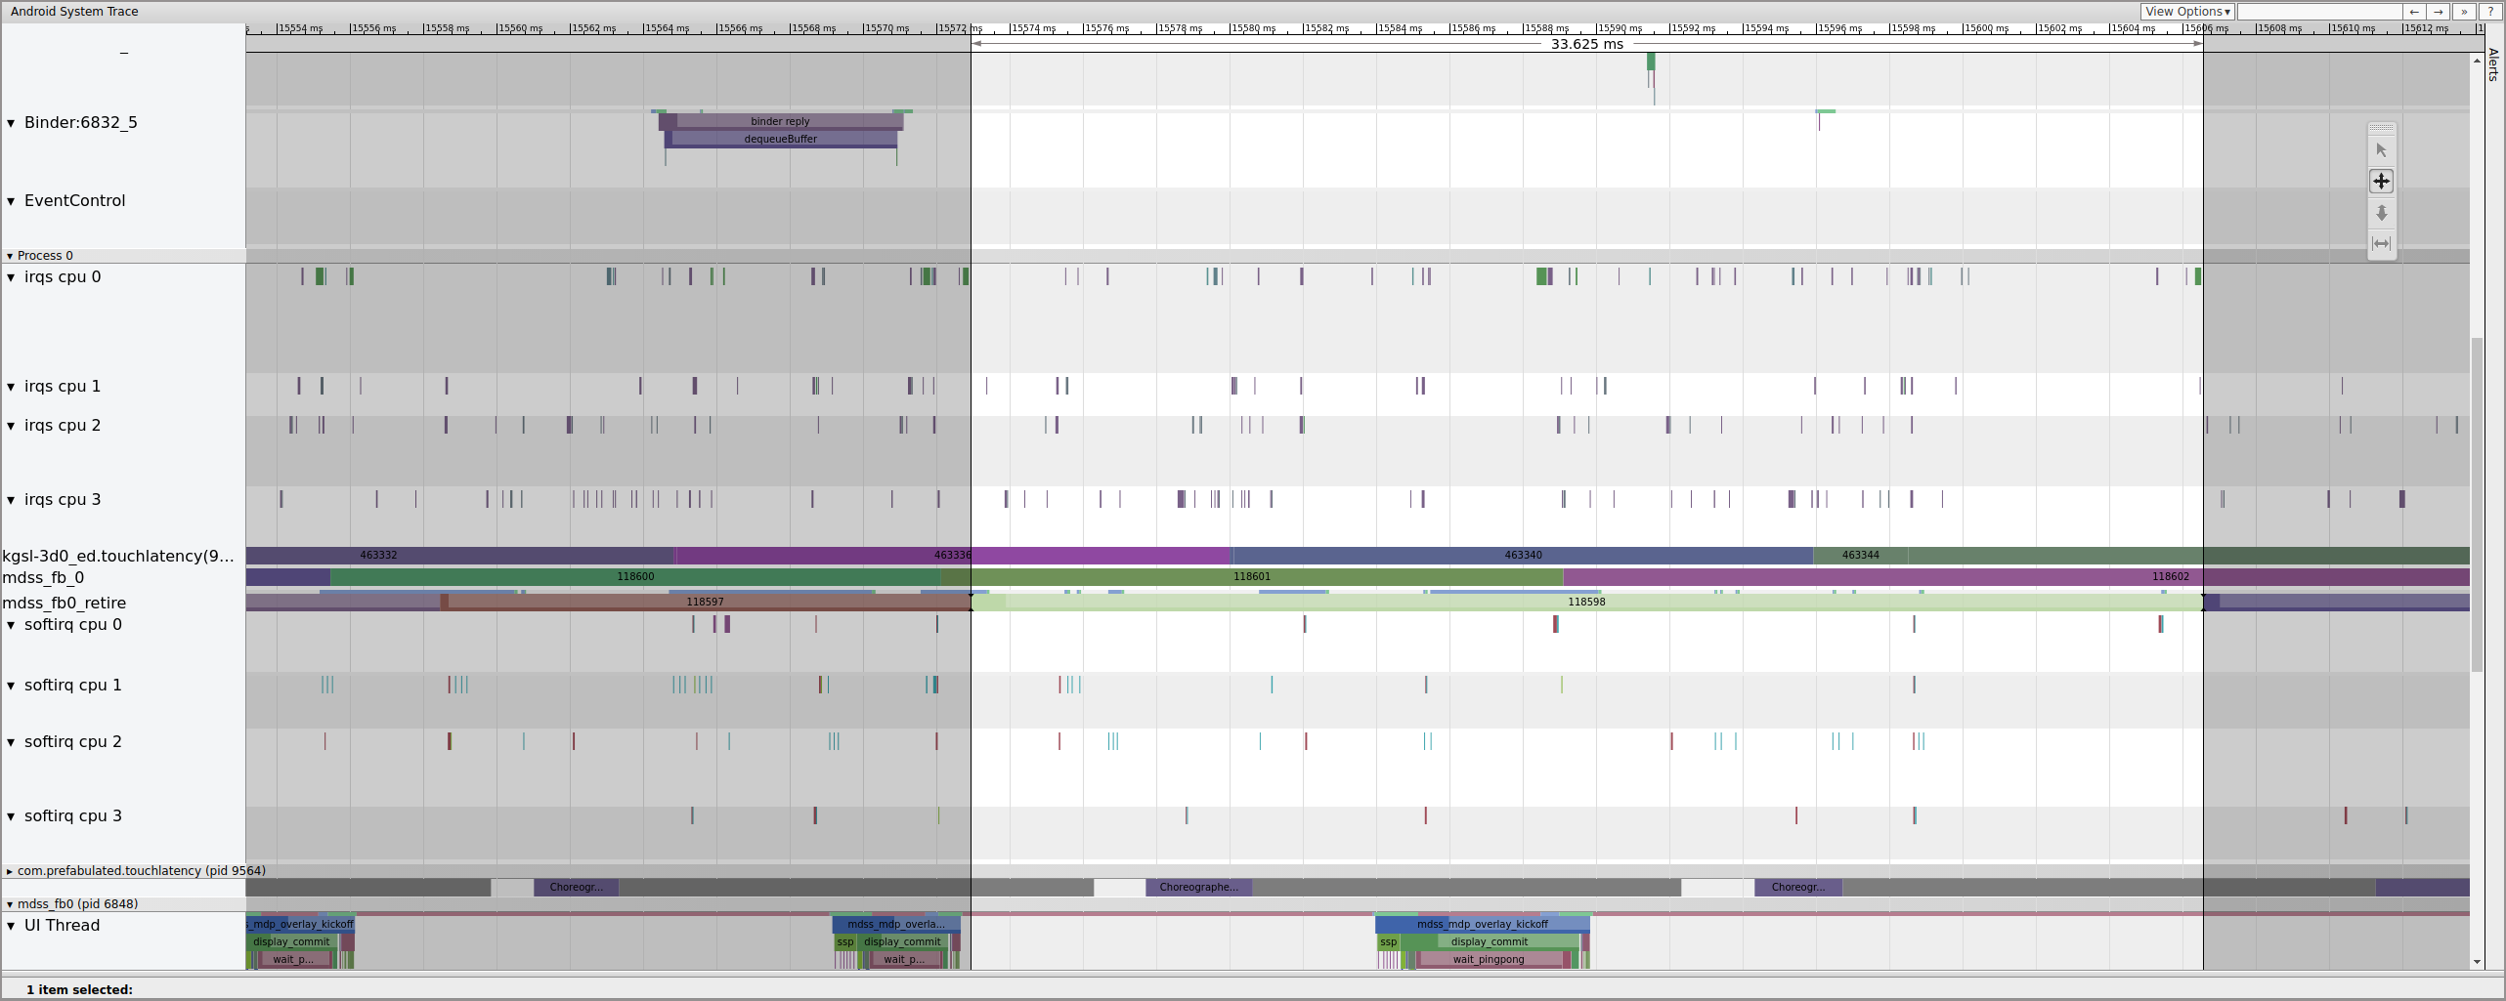
Task: Open the View Options dropdown
Action: pos(2186,12)
